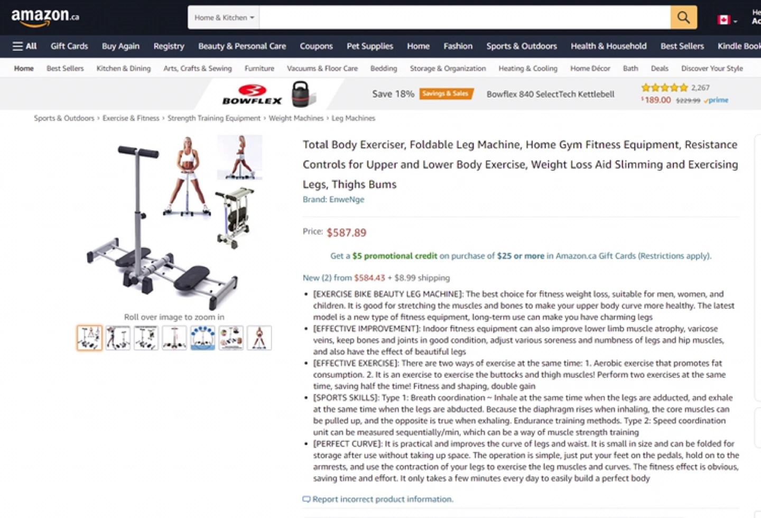The image size is (761, 518).
Task: Click the Amazon.ca logo
Action: pos(45,17)
